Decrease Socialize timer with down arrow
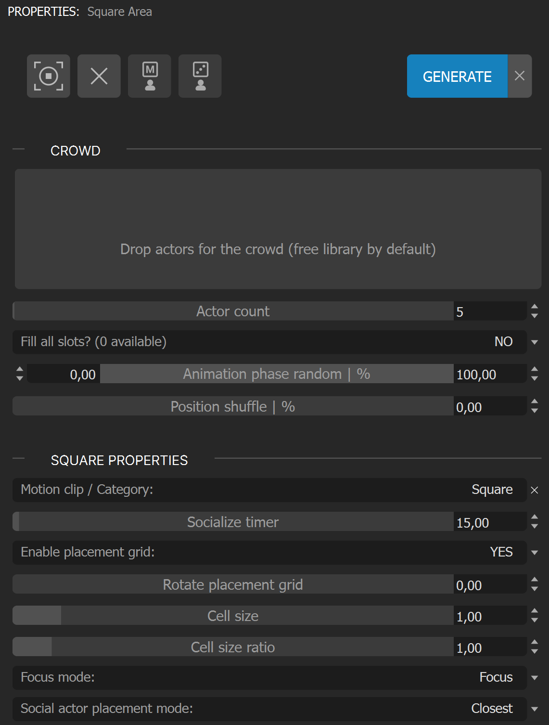Viewport: 549px width, 725px height. click(x=535, y=527)
